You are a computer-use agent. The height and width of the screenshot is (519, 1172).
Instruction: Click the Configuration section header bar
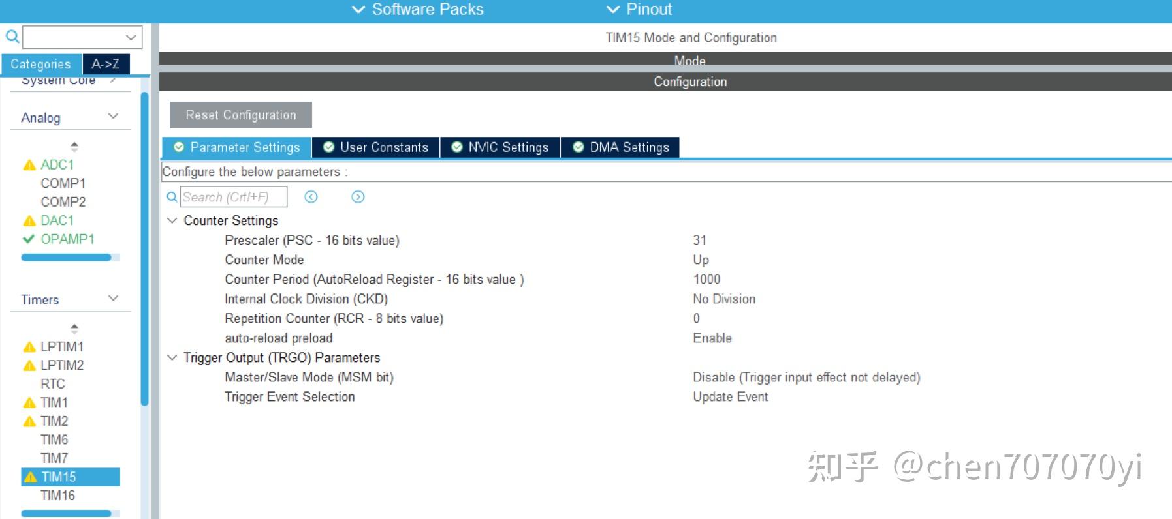[x=665, y=82]
